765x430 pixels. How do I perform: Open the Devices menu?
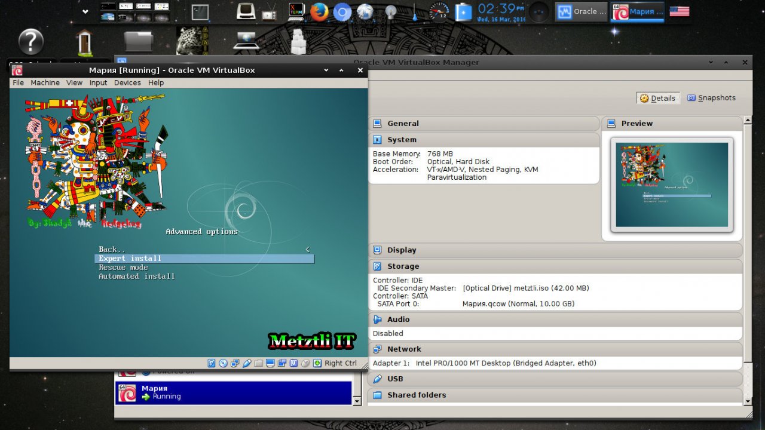click(127, 83)
